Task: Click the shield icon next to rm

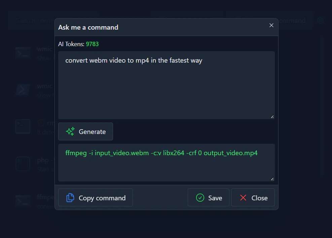Action: pyautogui.click(x=41, y=123)
